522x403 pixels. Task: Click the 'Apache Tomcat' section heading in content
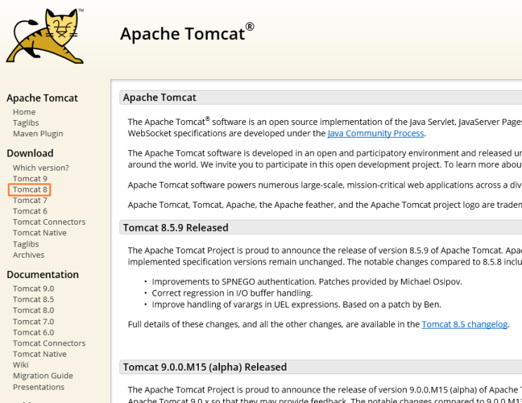[159, 98]
